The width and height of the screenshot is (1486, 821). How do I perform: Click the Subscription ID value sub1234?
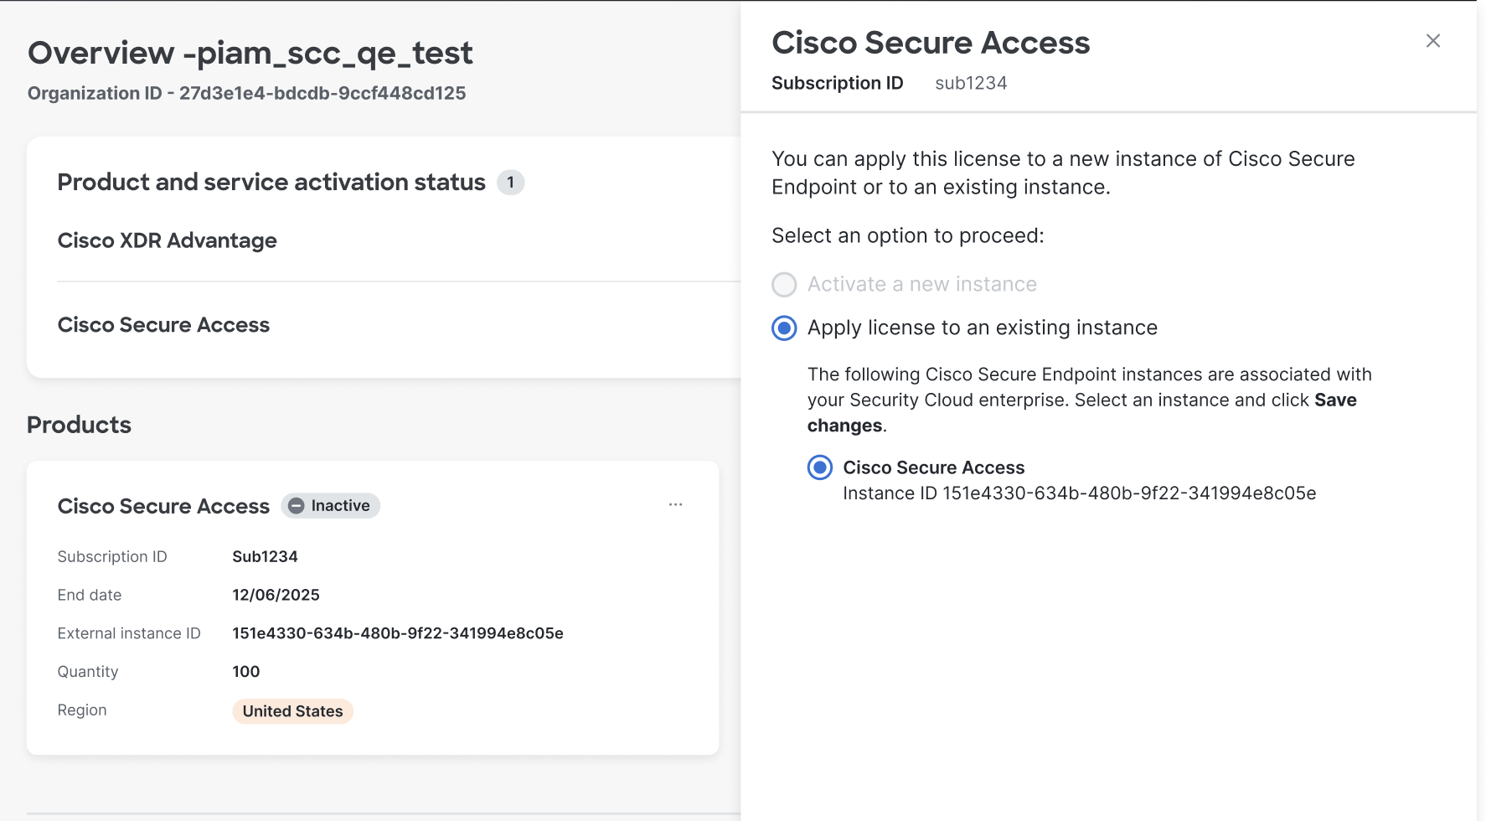(x=970, y=82)
